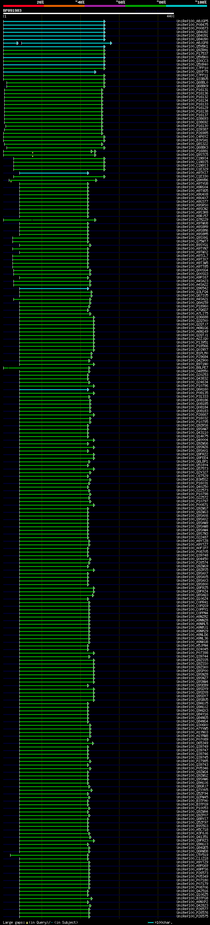Select hit UniRef100_A9TKI7
Screen dimensions: 210x925
pyautogui.click(x=192, y=173)
